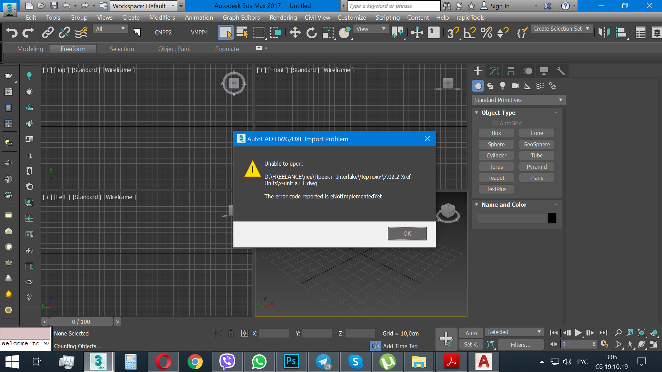Toggle Set Key mode
The height and width of the screenshot is (372, 662).
tap(471, 344)
